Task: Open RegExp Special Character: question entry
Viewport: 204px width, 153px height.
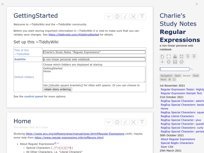Action: (x=182, y=124)
